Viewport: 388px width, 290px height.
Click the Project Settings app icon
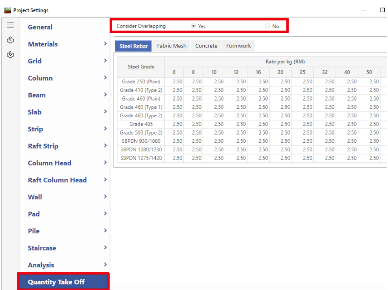click(7, 10)
